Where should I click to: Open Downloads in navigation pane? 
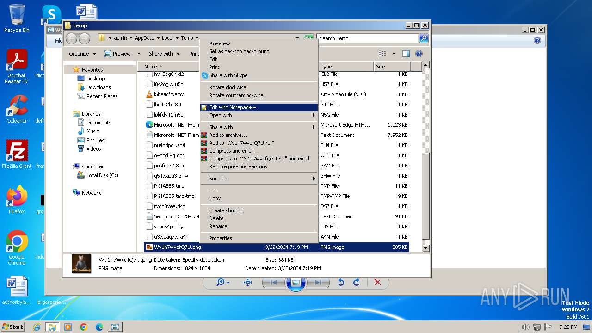pyautogui.click(x=99, y=87)
